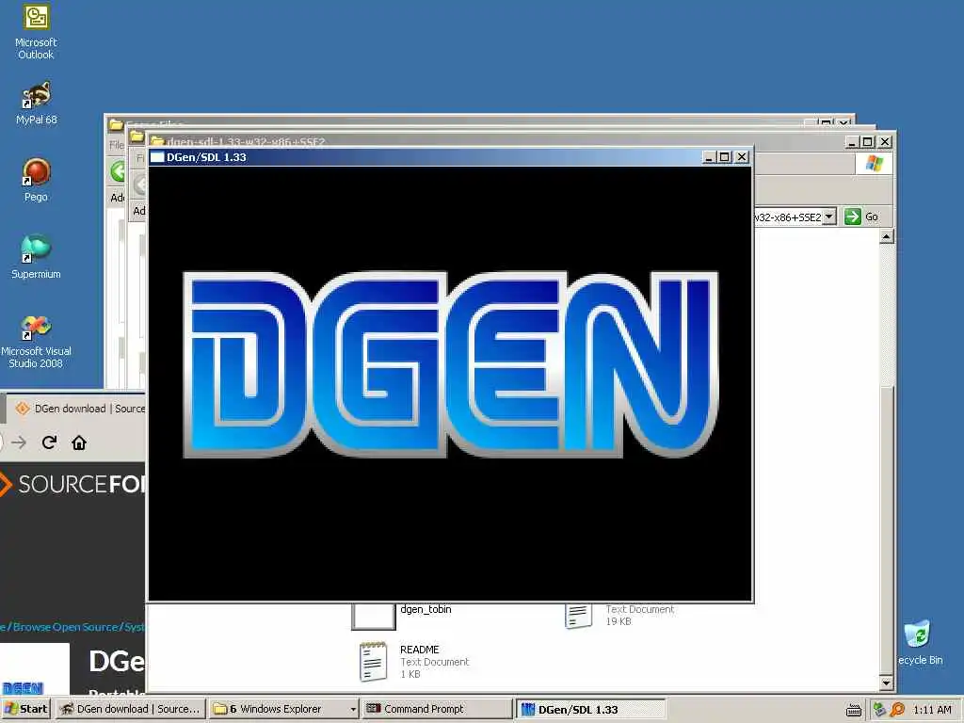The height and width of the screenshot is (723, 964).
Task: Click the browser forward arrow
Action: pos(19,442)
